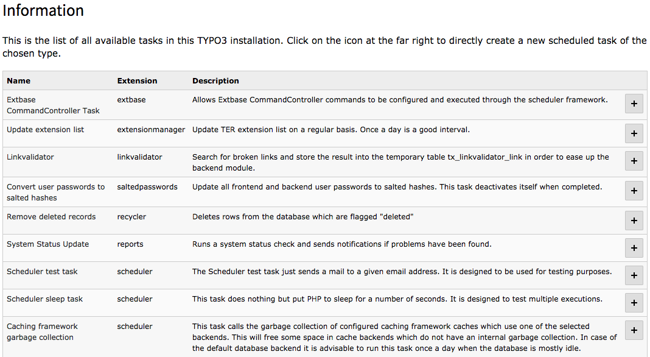650x357 pixels.
Task: Click the Information heading
Action: (x=43, y=10)
